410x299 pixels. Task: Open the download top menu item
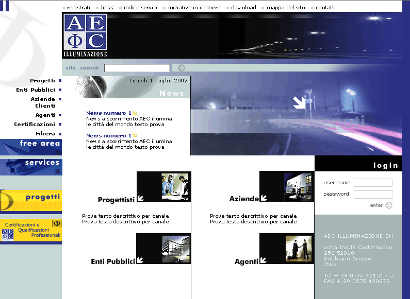coord(243,8)
